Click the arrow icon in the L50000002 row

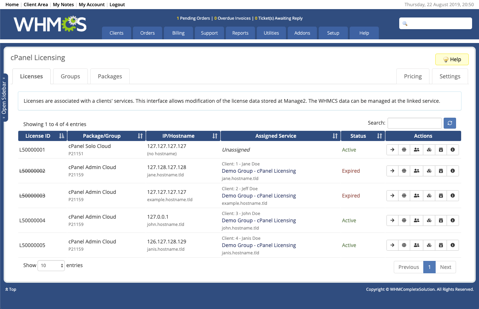[392, 171]
